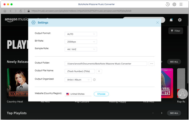Viewport: 189px width, 120px height.
Task: Show the Output Organized info tooltip icon
Action: (94, 80)
